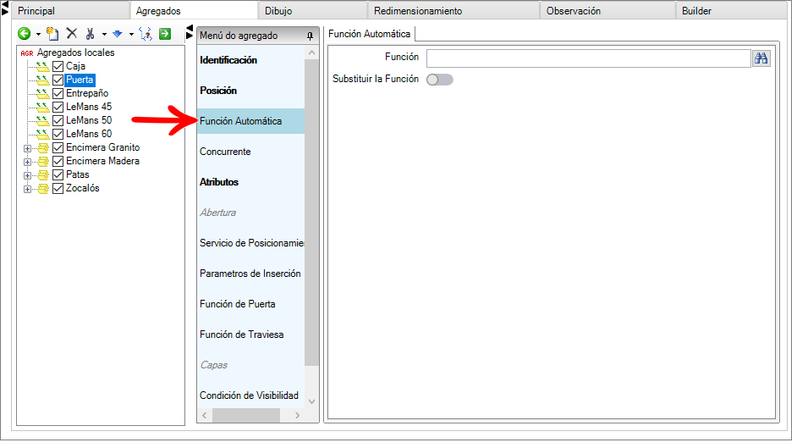Viewport: 797px width, 448px height.
Task: Uncheck the Zocalós checkbox
Action: [58, 189]
